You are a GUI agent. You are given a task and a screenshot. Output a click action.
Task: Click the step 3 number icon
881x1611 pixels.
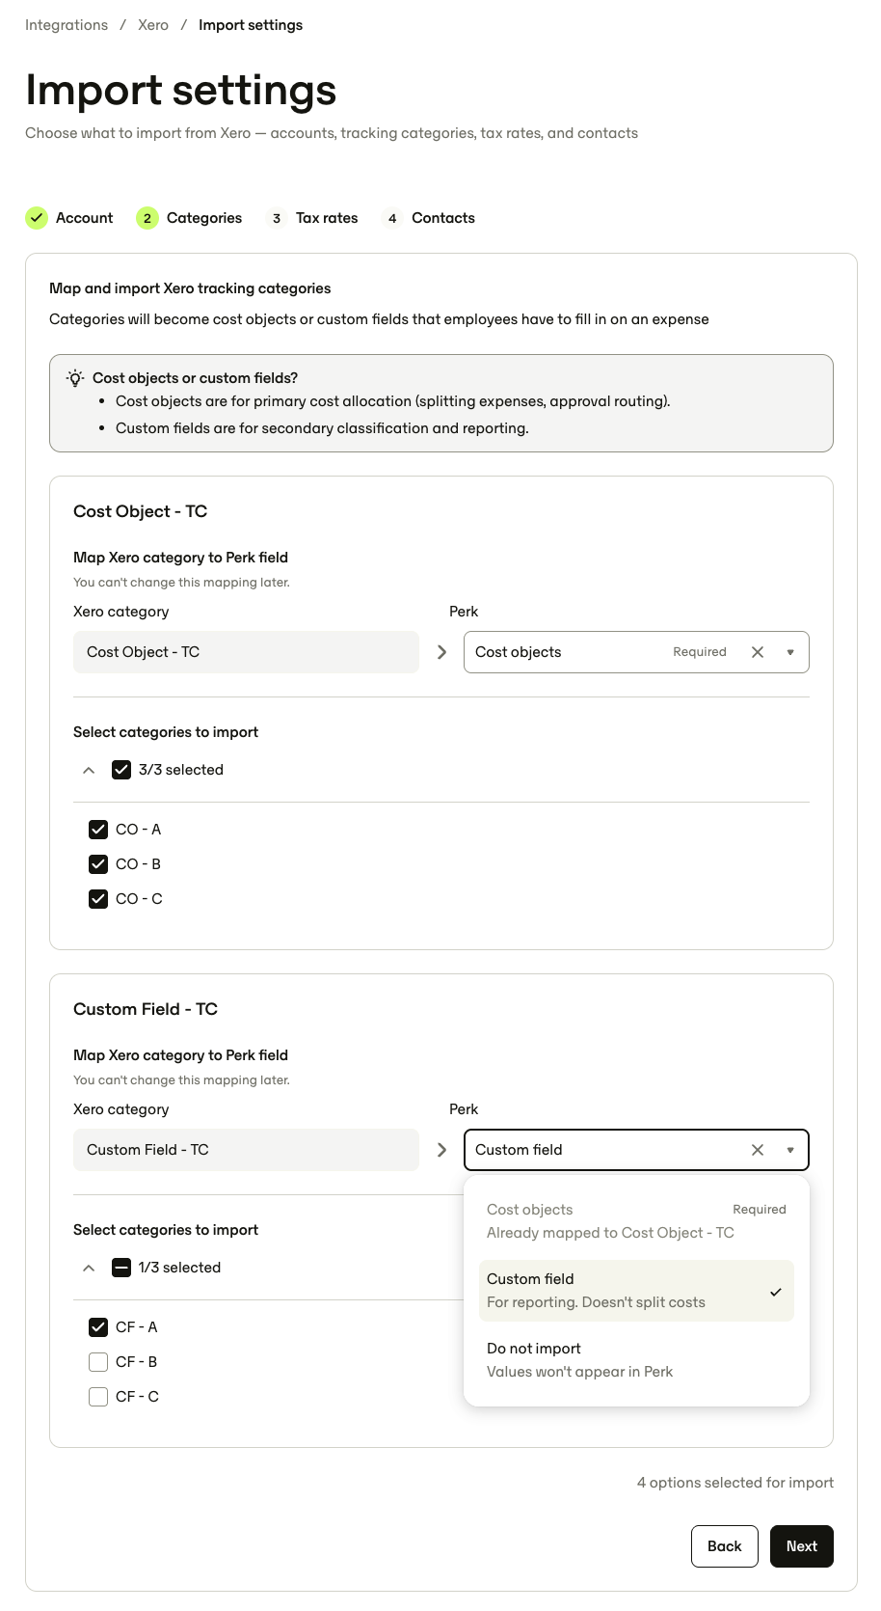pyautogui.click(x=277, y=218)
